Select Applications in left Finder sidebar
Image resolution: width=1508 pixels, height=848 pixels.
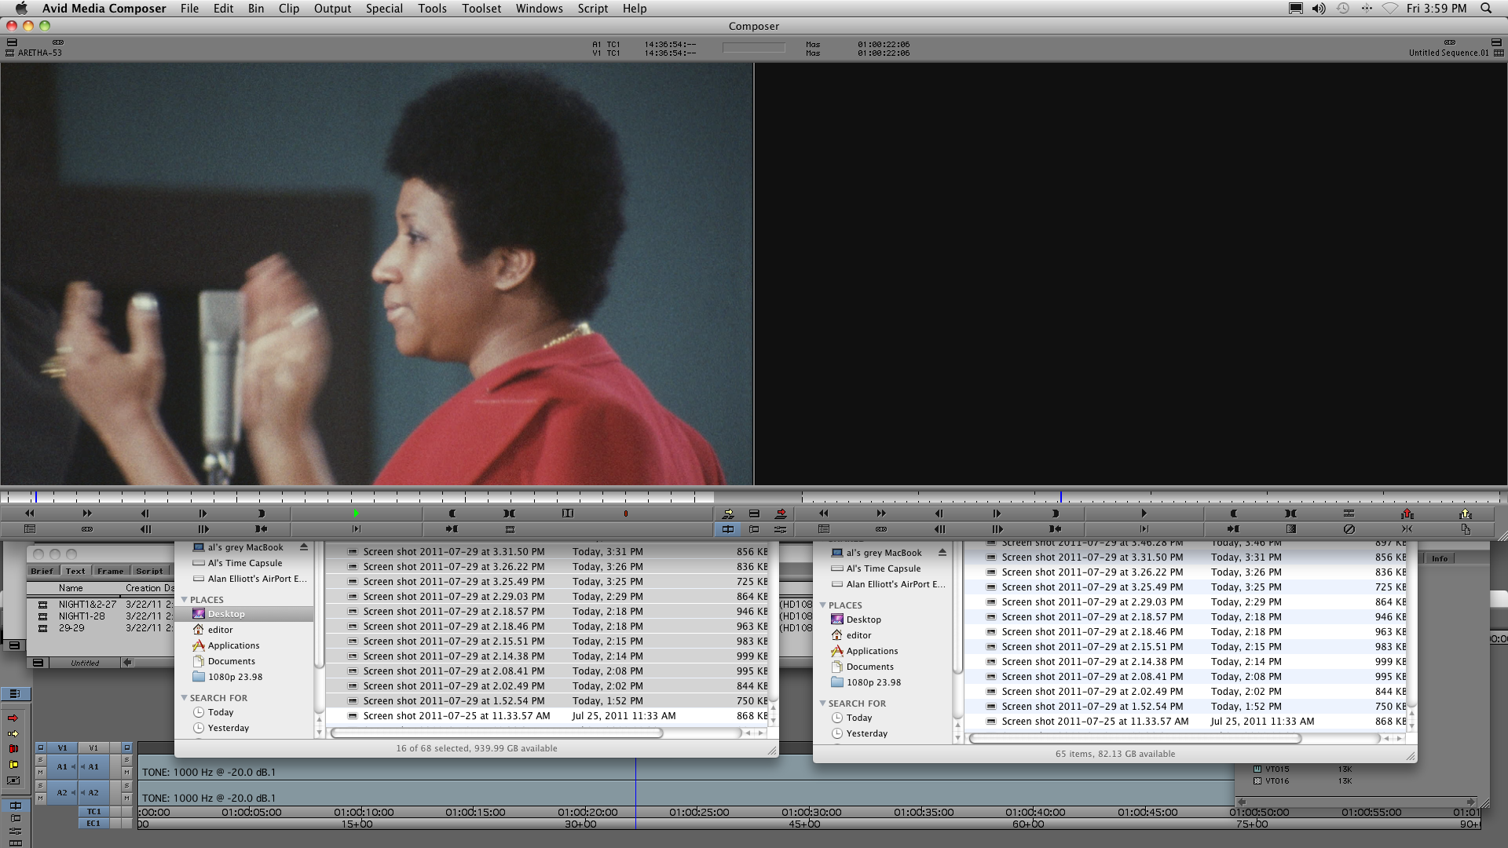[233, 645]
